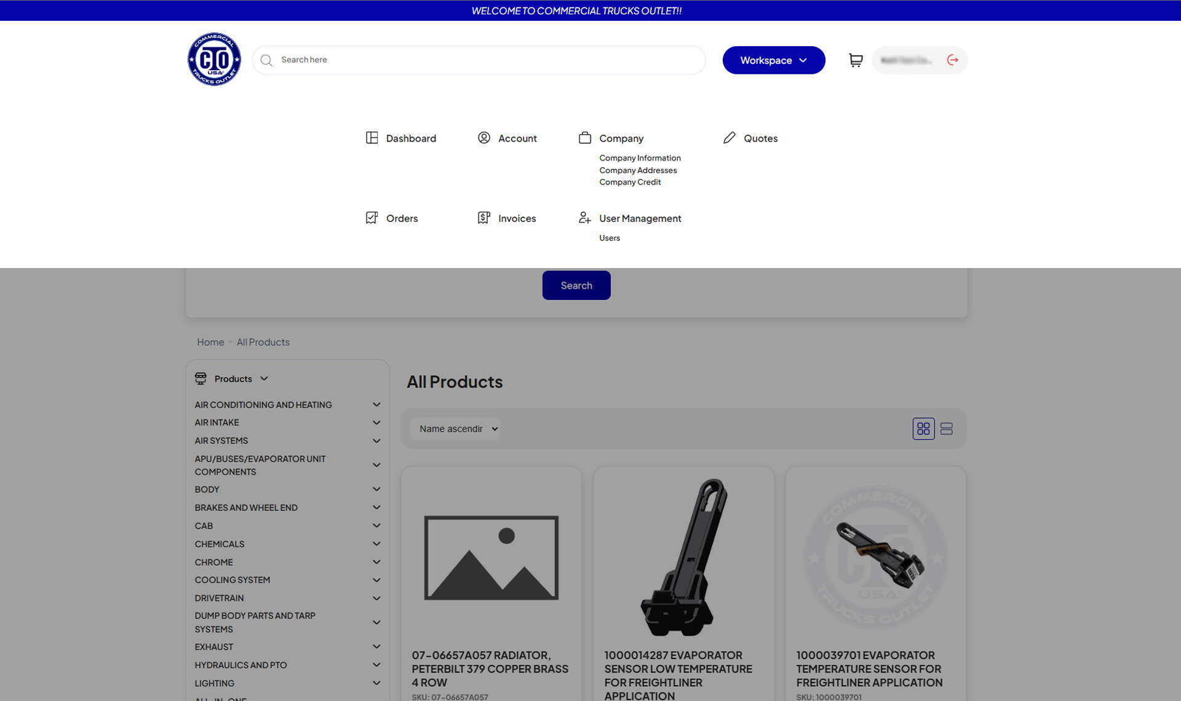This screenshot has height=701, width=1181.
Task: Expand Brakes and Wheel End chevron
Action: point(376,507)
